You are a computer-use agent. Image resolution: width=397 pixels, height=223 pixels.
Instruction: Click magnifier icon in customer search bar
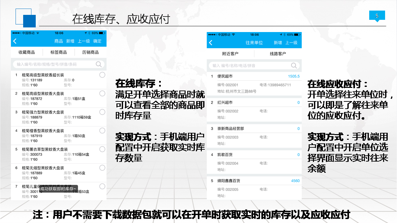pyautogui.click(x=294, y=65)
